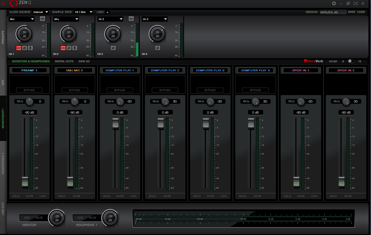Click the CH 1 gain knob at 35 dB
Image resolution: width=371 pixels, height=235 pixels.
[24, 34]
